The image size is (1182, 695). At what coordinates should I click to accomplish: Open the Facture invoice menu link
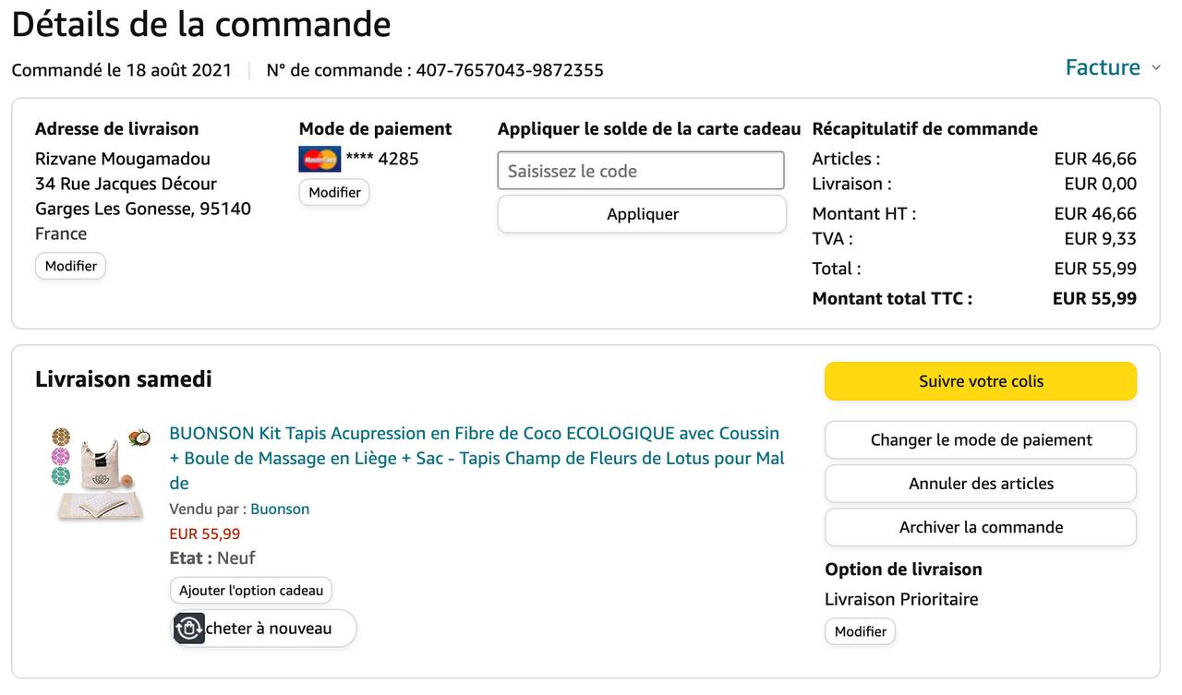[x=1103, y=67]
